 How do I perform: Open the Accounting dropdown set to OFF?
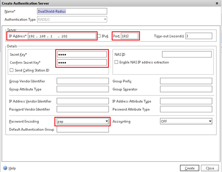[210, 121]
